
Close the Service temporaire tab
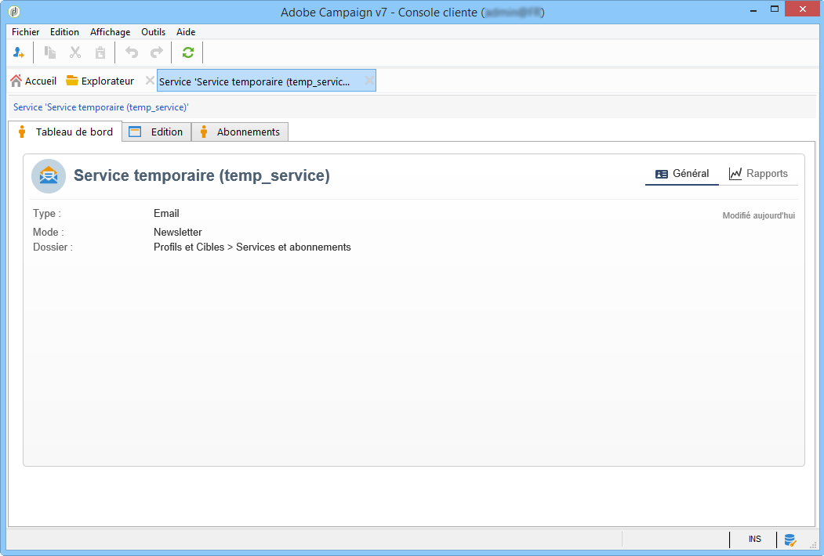pos(369,81)
